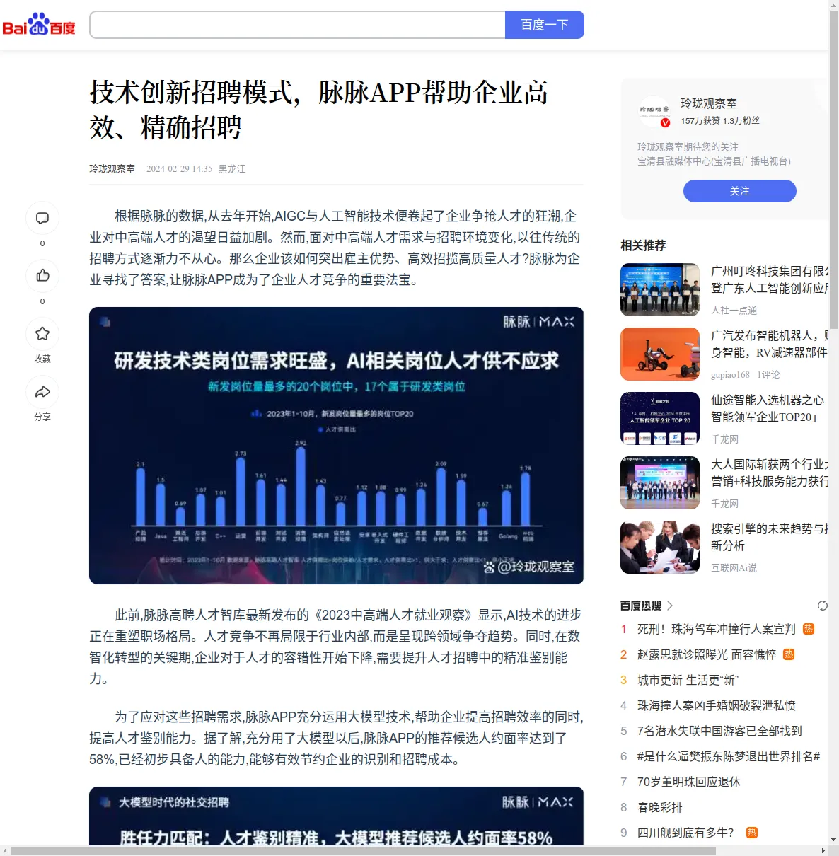Screen dimensions: 839x856
Task: Open hot search 四川舰到底有多牛?
Action: tap(685, 833)
